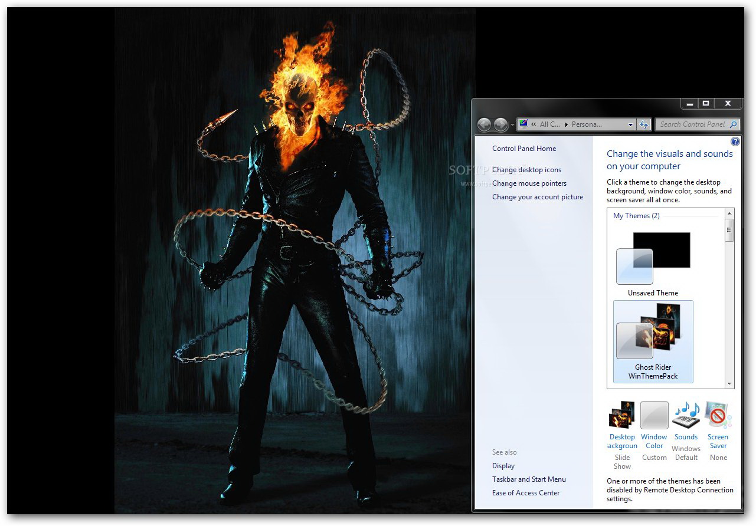Open Help with the blue question mark icon
This screenshot has width=756, height=526.
[x=735, y=142]
